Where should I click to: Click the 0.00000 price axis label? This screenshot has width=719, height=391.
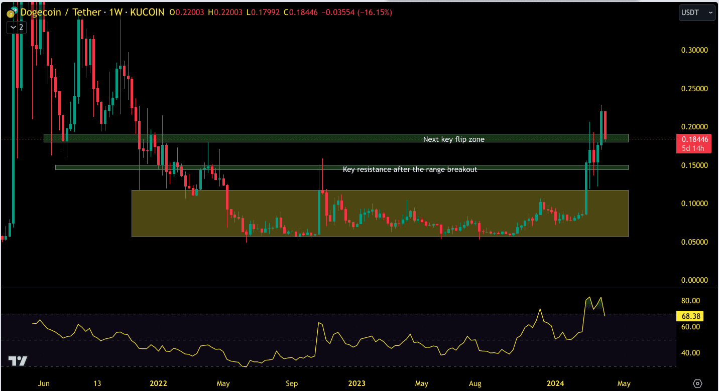coord(694,280)
